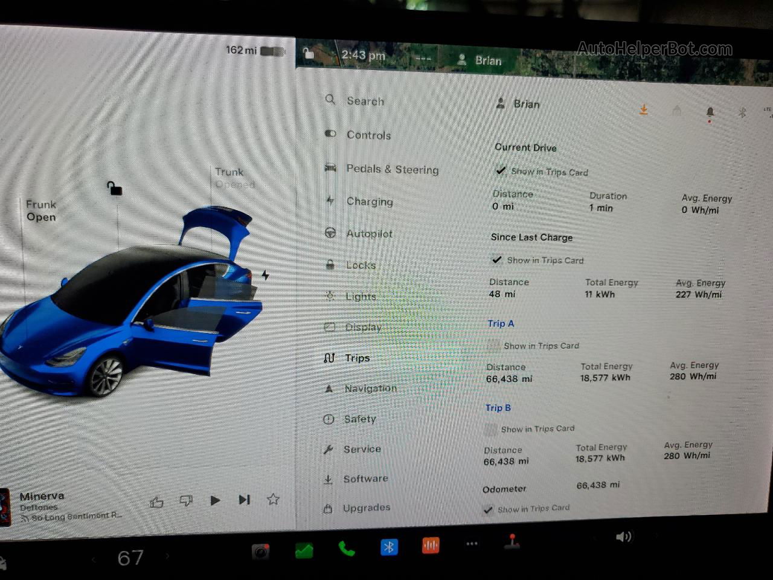Screen dimensions: 773x580
Task: Toggle Odometer Show in Trips Card
Action: (488, 509)
